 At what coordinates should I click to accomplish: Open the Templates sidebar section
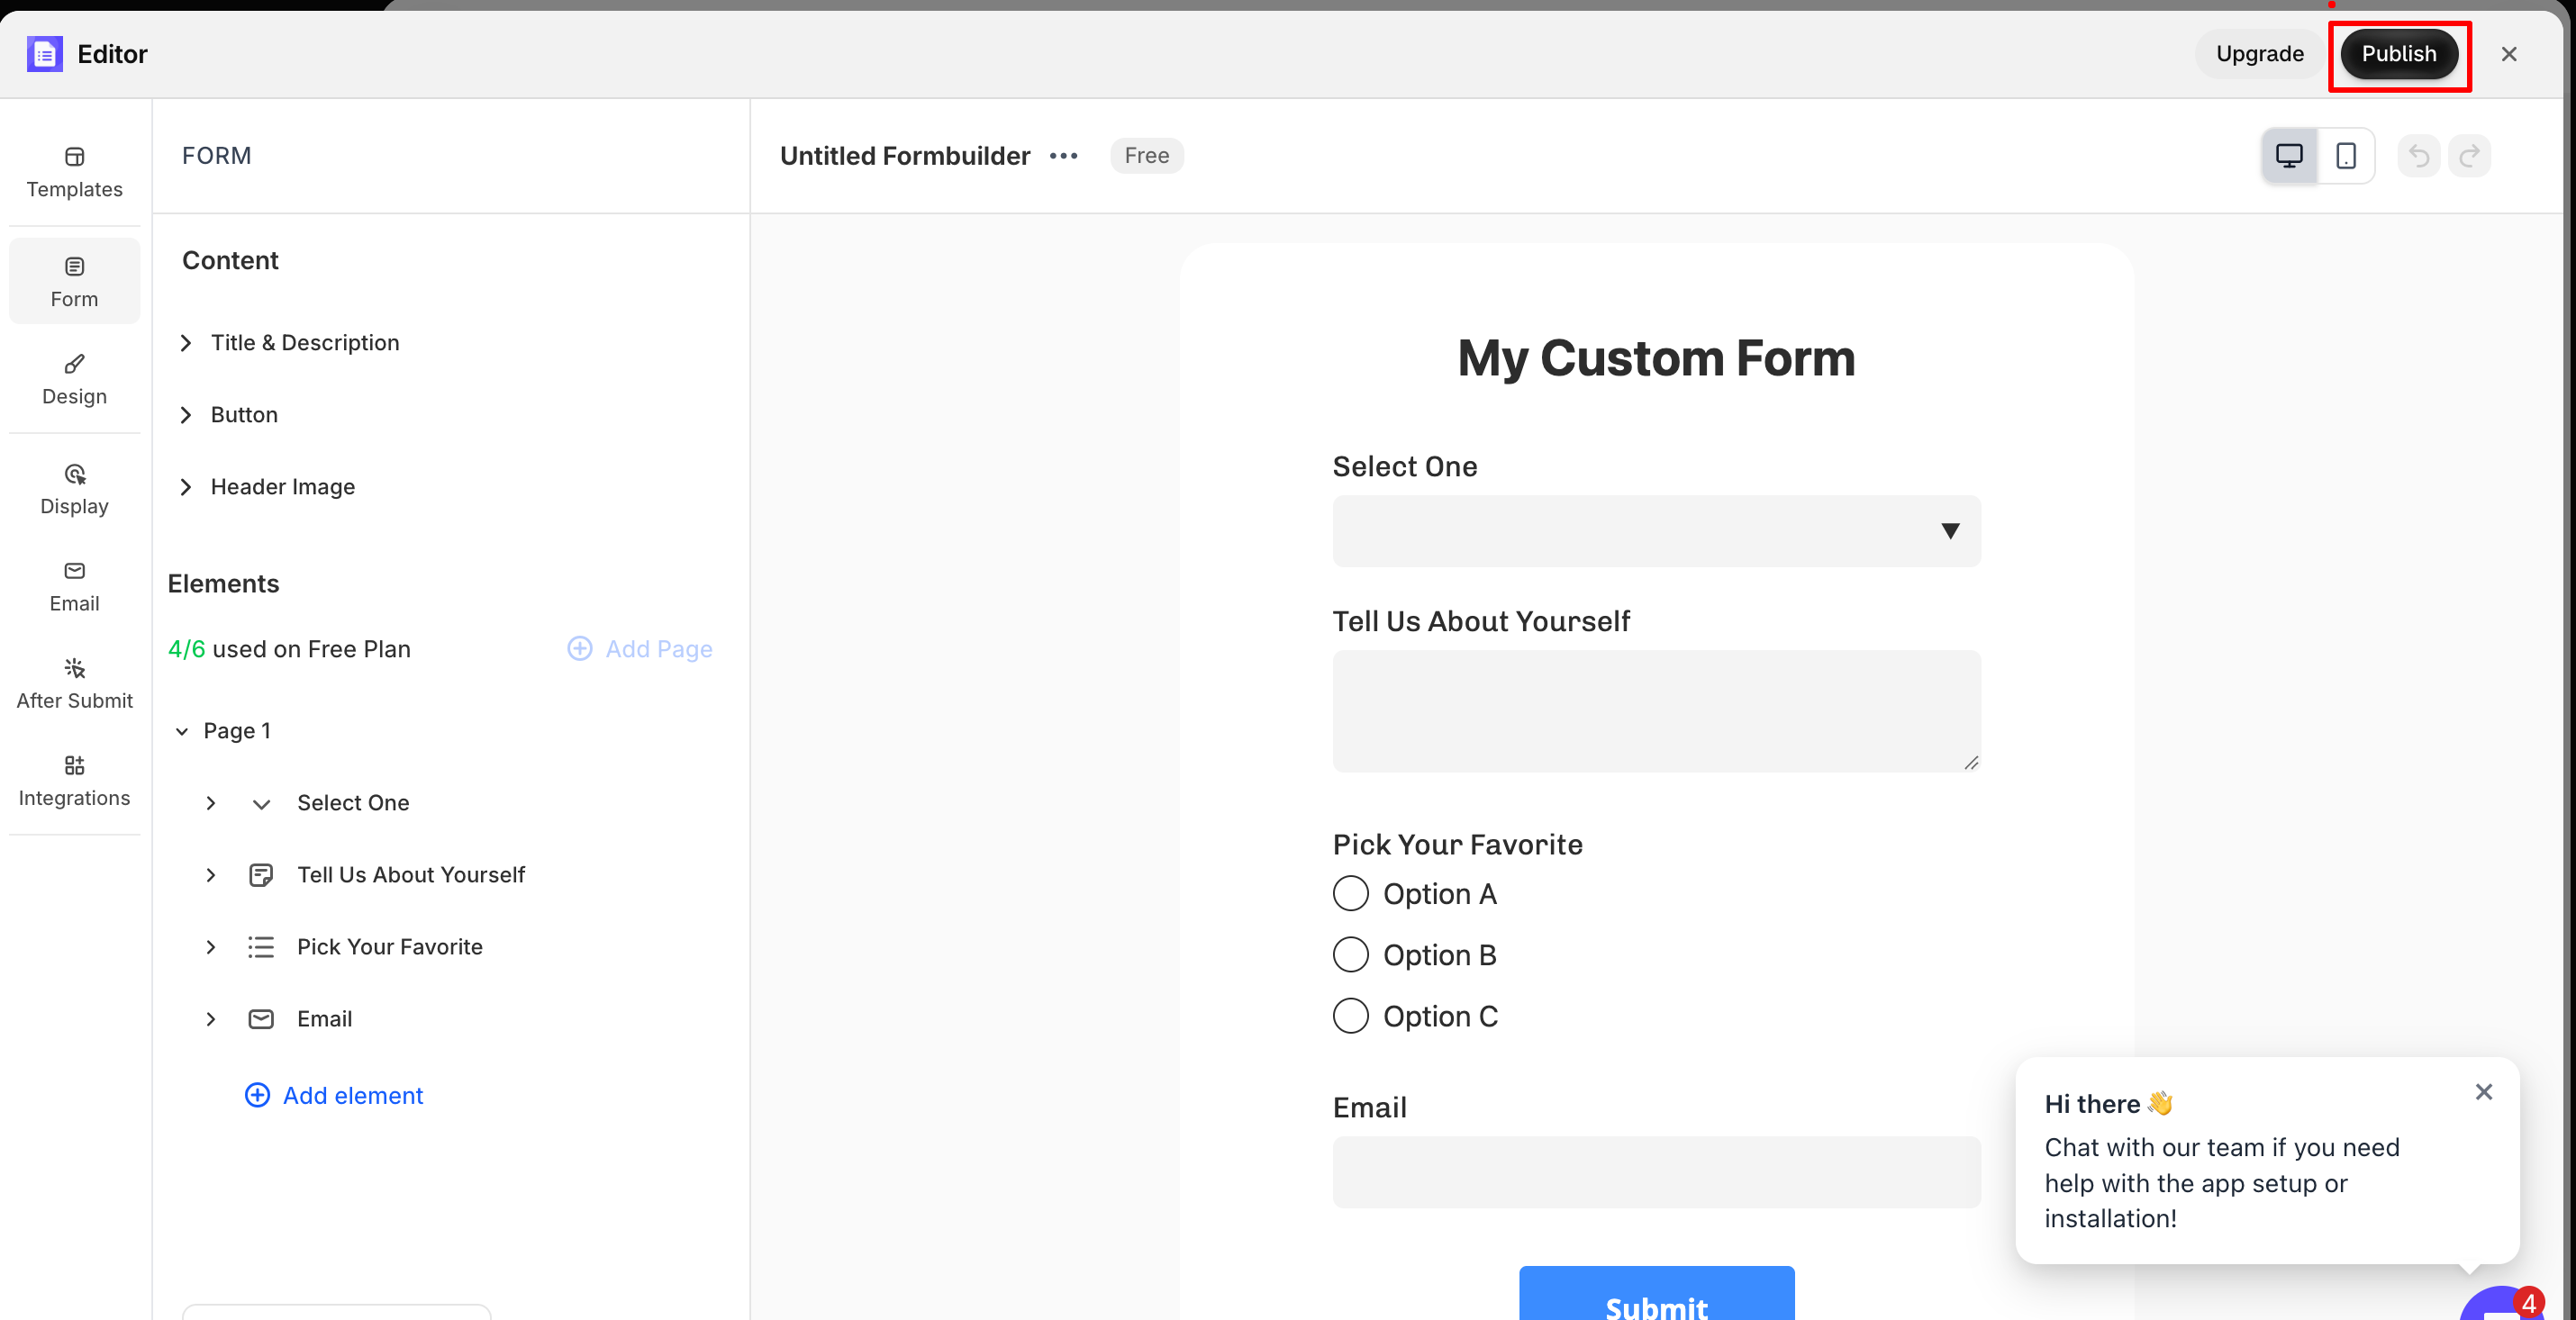(x=74, y=172)
